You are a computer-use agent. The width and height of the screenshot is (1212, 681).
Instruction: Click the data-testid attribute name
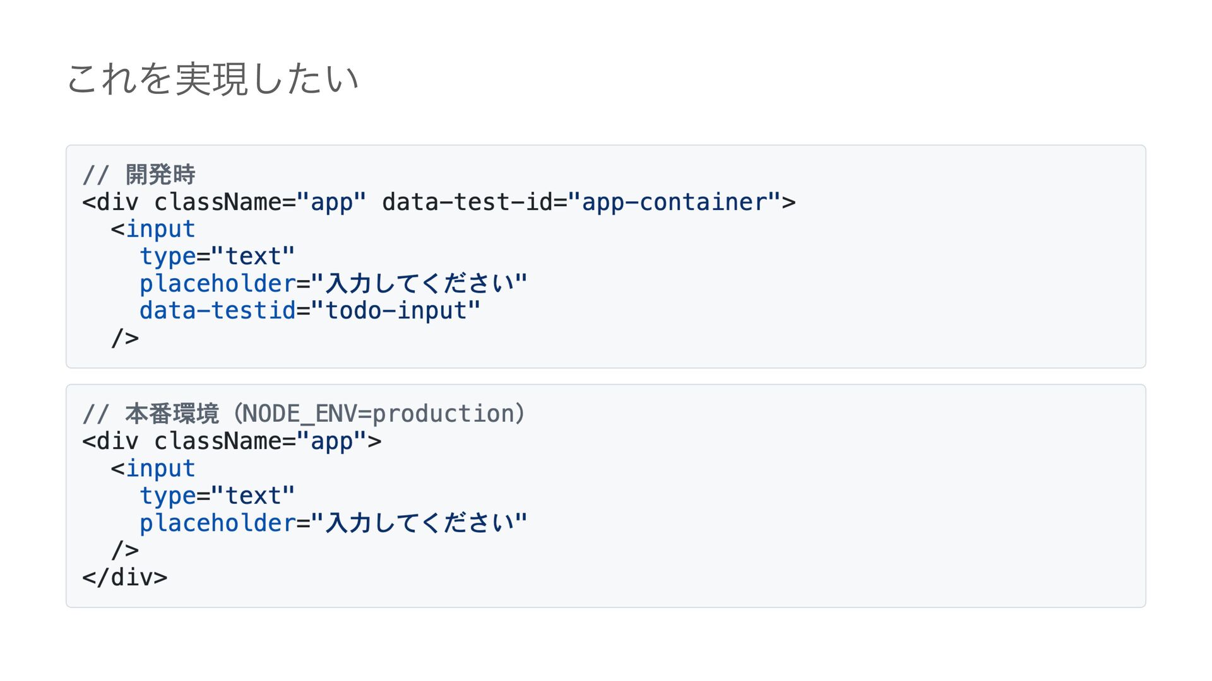(x=218, y=311)
